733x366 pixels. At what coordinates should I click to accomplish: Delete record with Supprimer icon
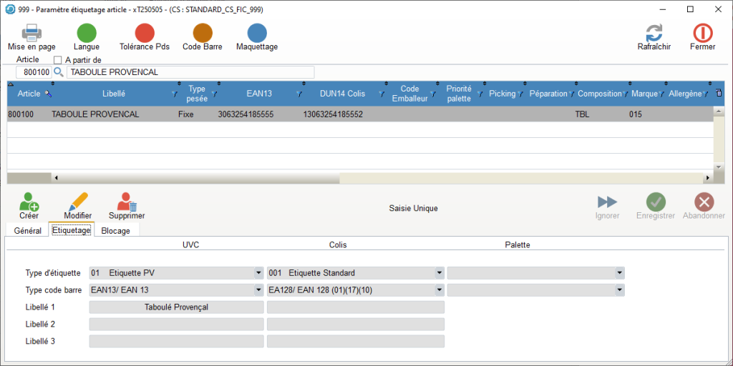(127, 202)
